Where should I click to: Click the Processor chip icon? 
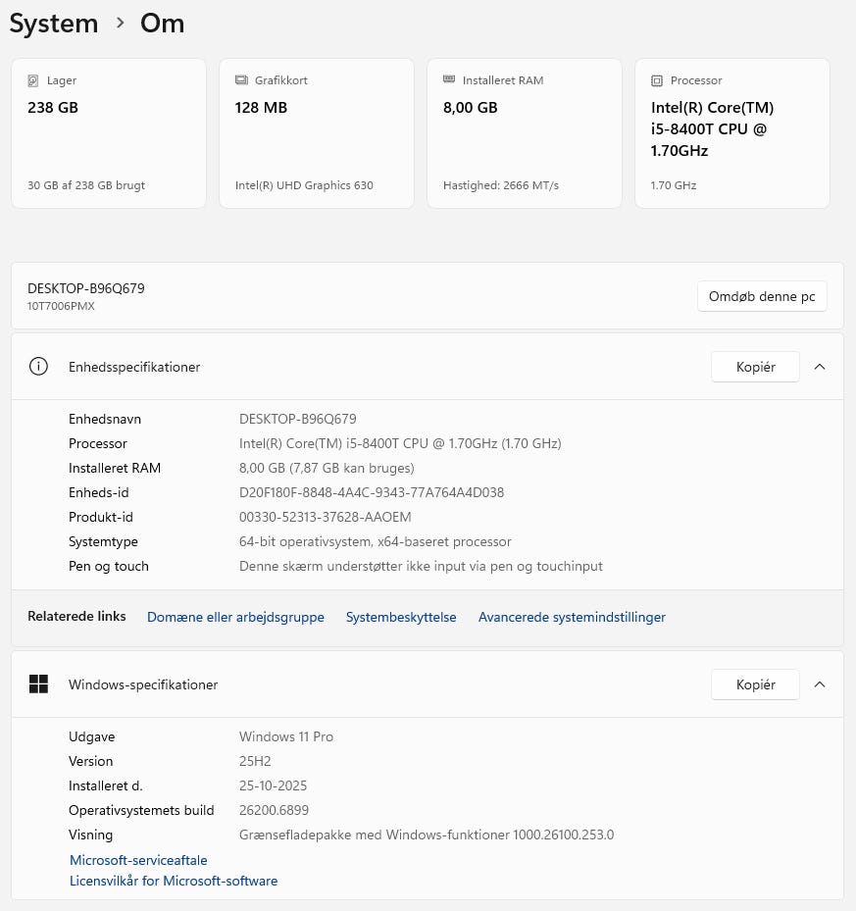click(x=657, y=80)
